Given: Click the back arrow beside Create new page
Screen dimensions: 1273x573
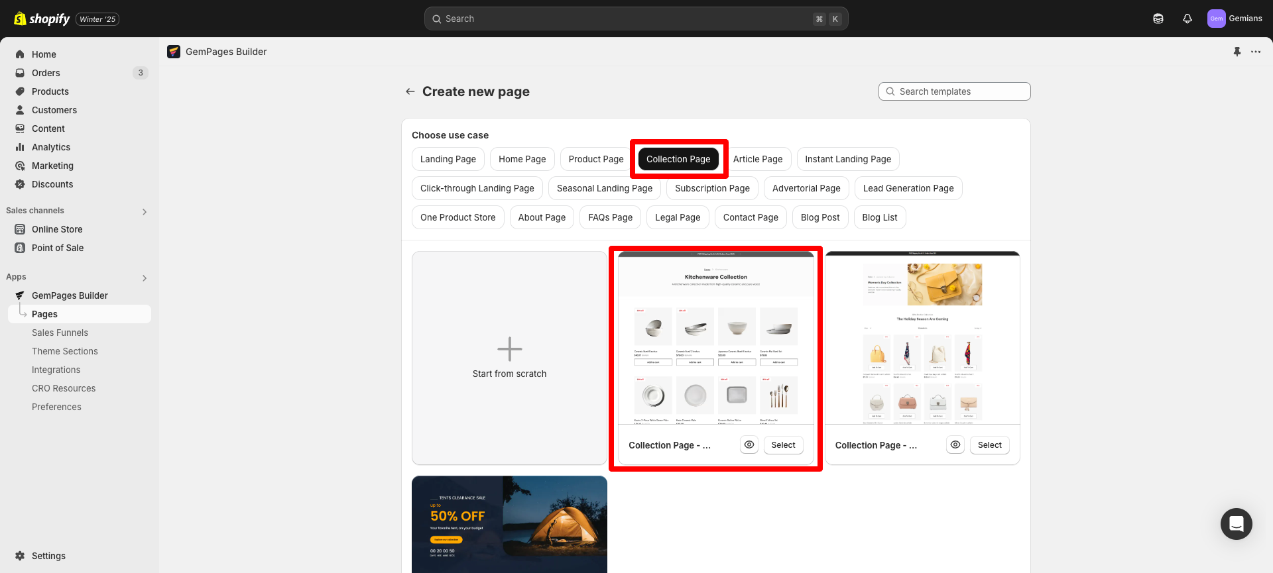Looking at the screenshot, I should coord(410,91).
